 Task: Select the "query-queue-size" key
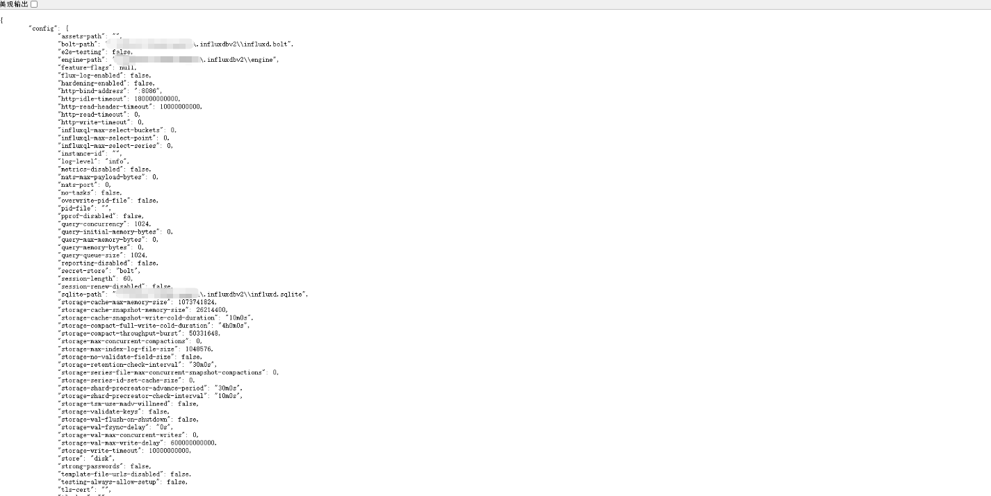click(x=91, y=255)
